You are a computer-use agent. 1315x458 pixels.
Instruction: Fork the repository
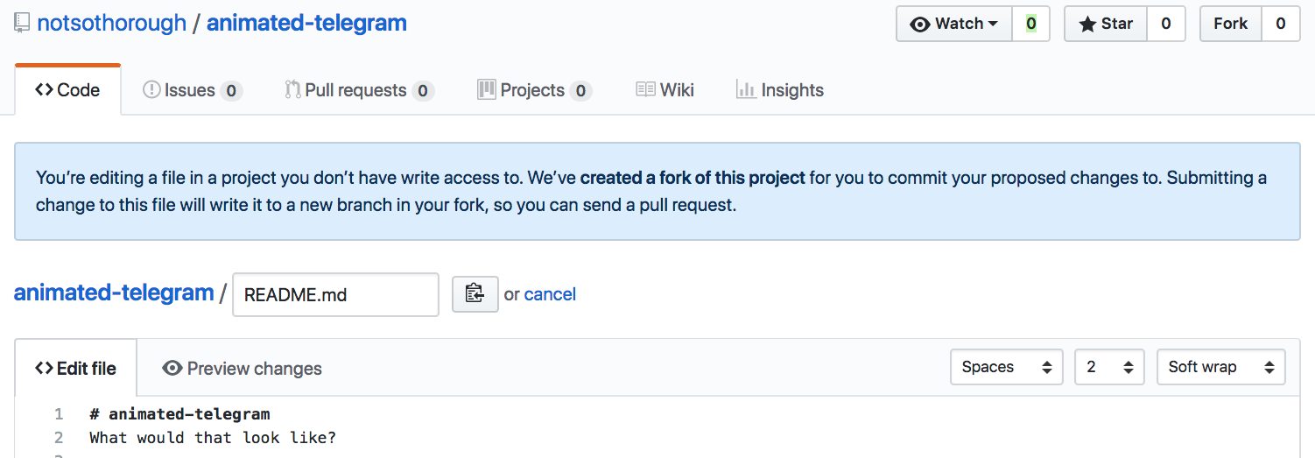pos(1230,24)
